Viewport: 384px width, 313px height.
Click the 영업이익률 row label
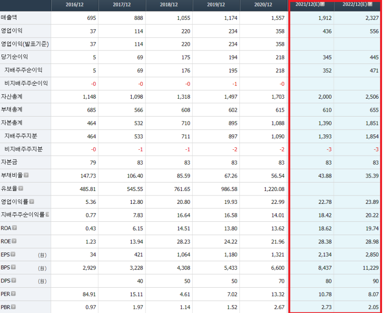[14, 202]
